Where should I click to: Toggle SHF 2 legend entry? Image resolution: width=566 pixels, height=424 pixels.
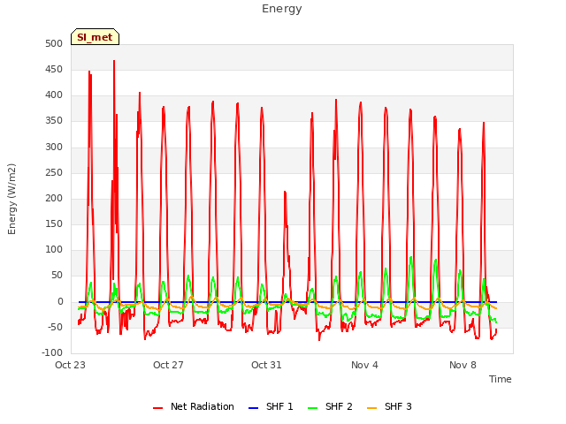click(330, 406)
